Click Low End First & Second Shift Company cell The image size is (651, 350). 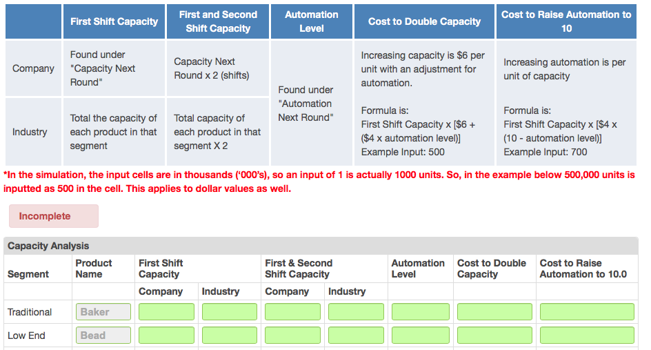click(x=292, y=335)
